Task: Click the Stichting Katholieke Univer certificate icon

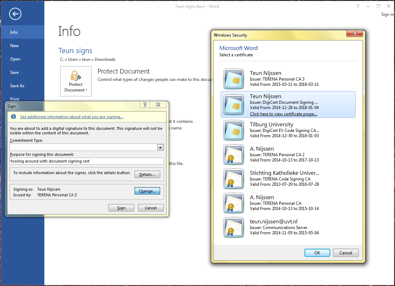Action: (x=233, y=178)
